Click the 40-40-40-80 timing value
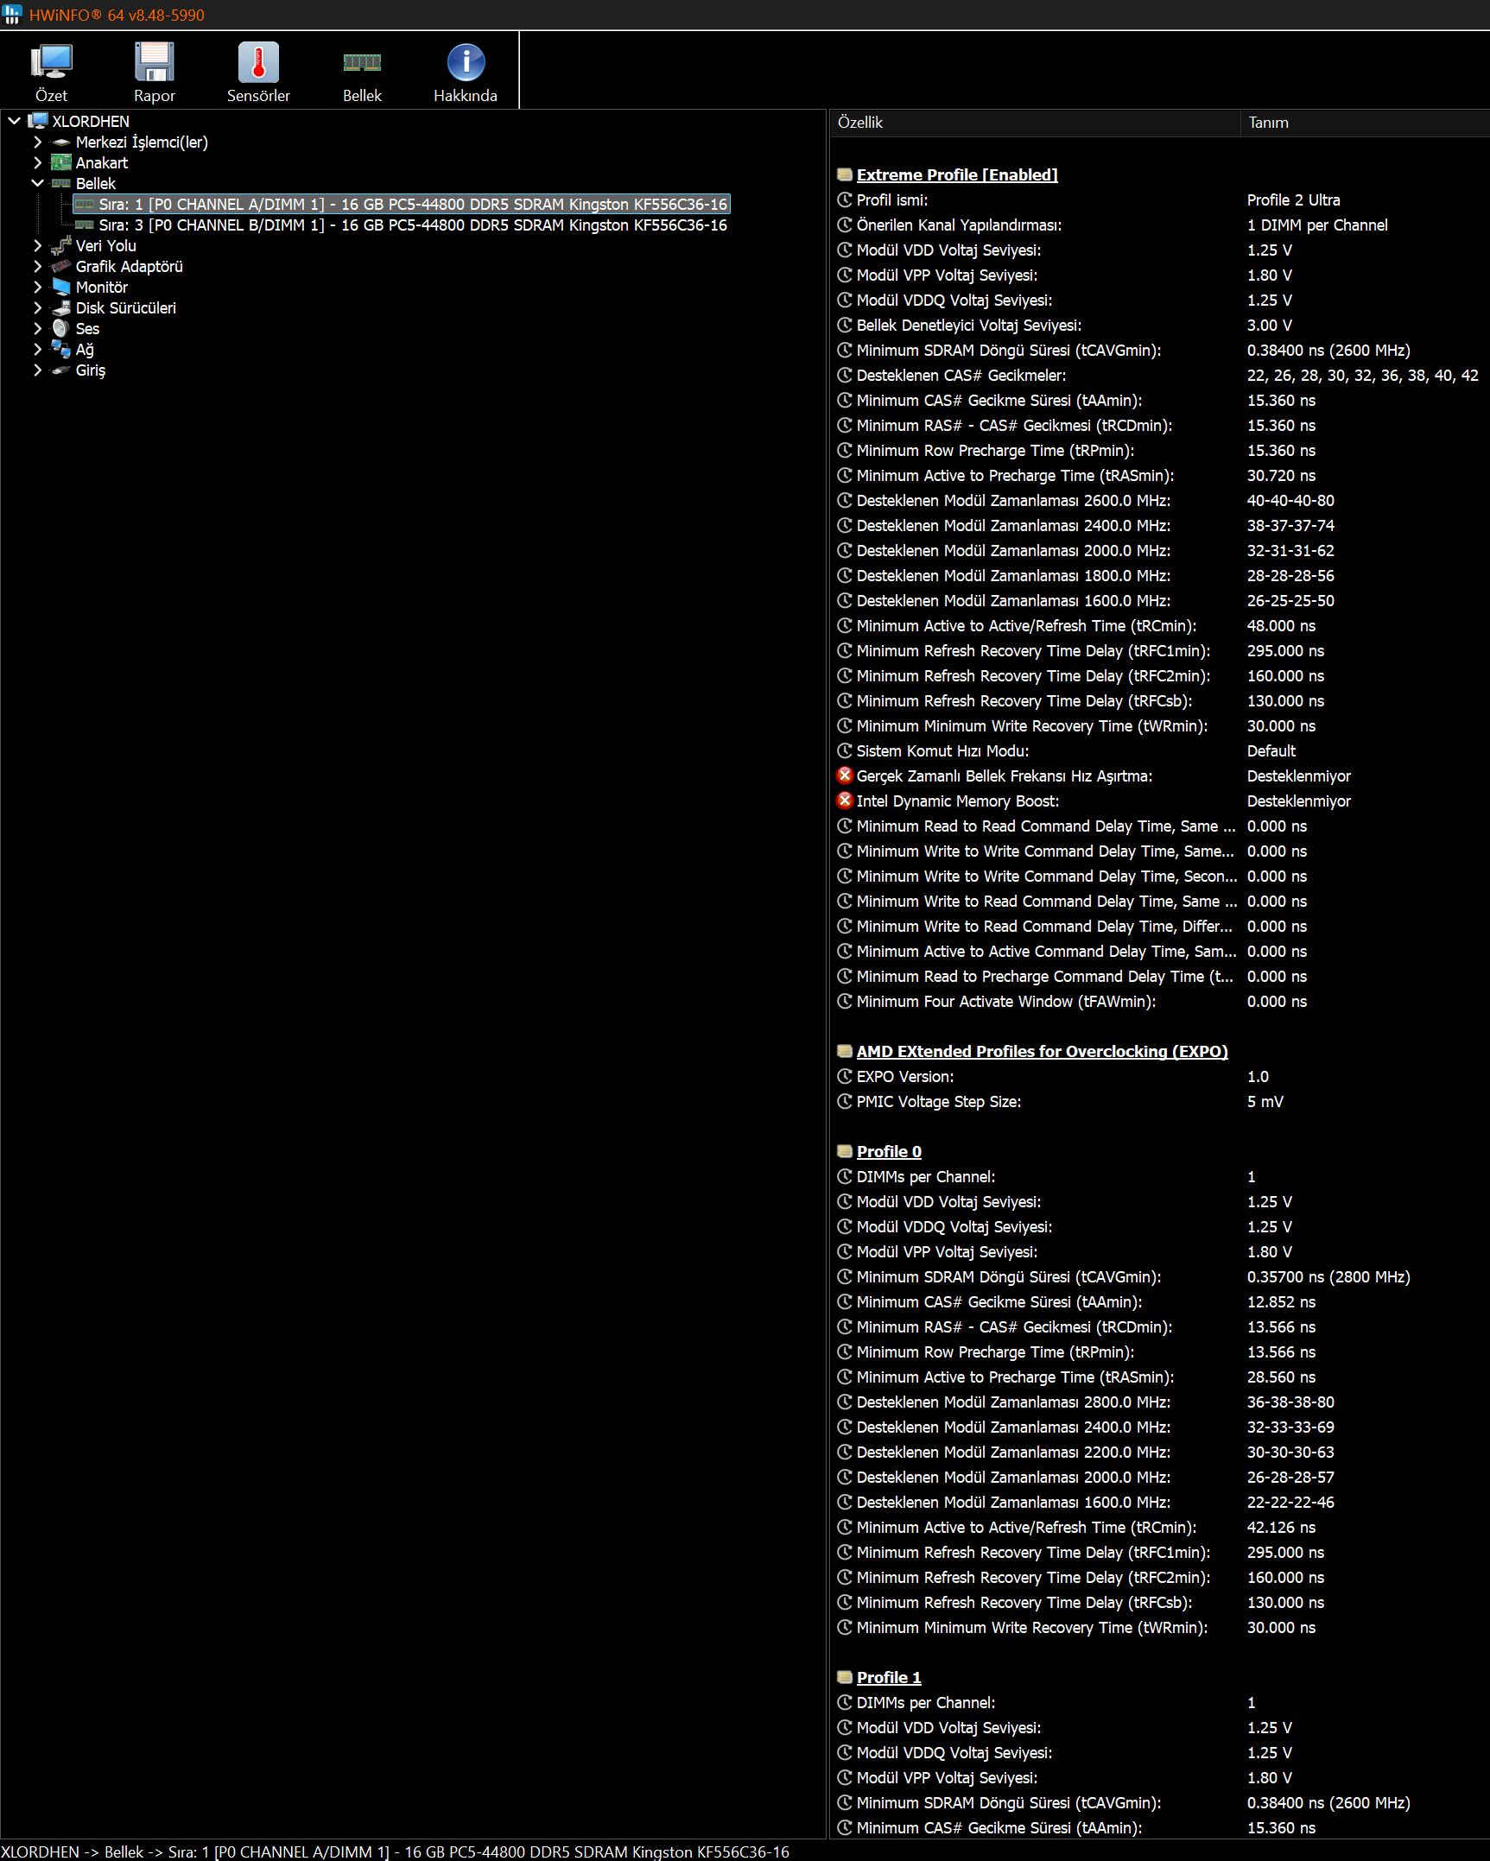1490x1861 pixels. (1290, 501)
